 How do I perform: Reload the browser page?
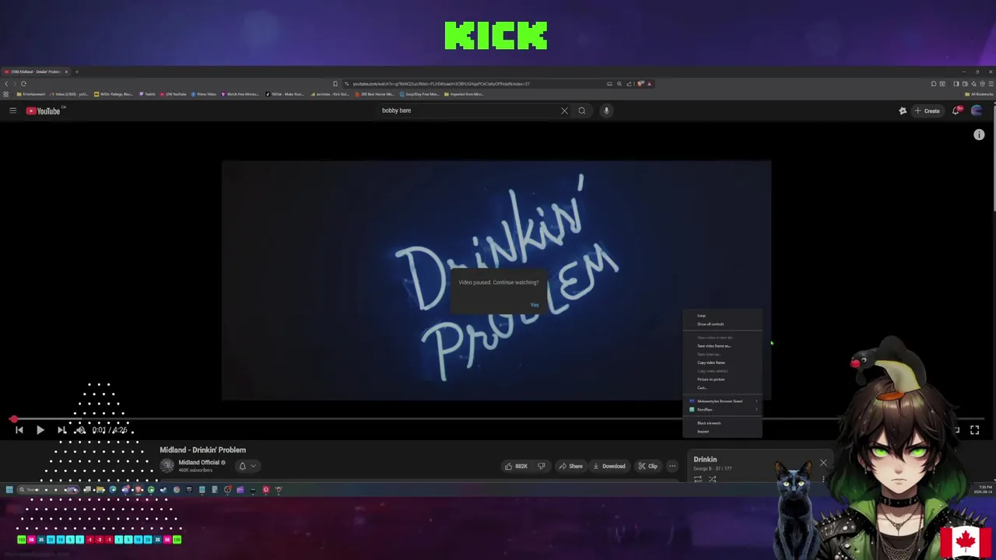click(23, 83)
